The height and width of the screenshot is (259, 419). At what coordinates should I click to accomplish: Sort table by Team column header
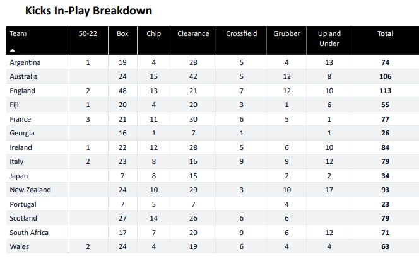pos(18,34)
